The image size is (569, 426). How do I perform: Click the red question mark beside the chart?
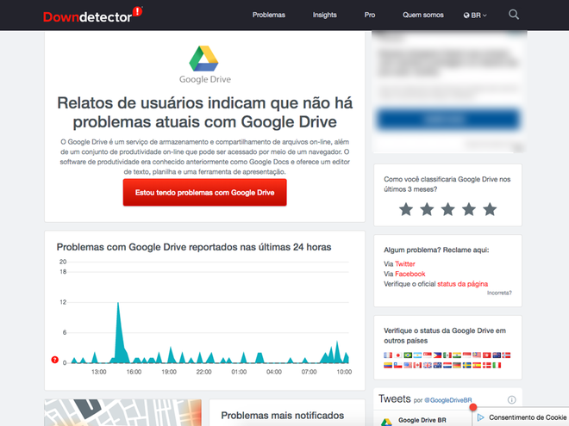pyautogui.click(x=55, y=360)
